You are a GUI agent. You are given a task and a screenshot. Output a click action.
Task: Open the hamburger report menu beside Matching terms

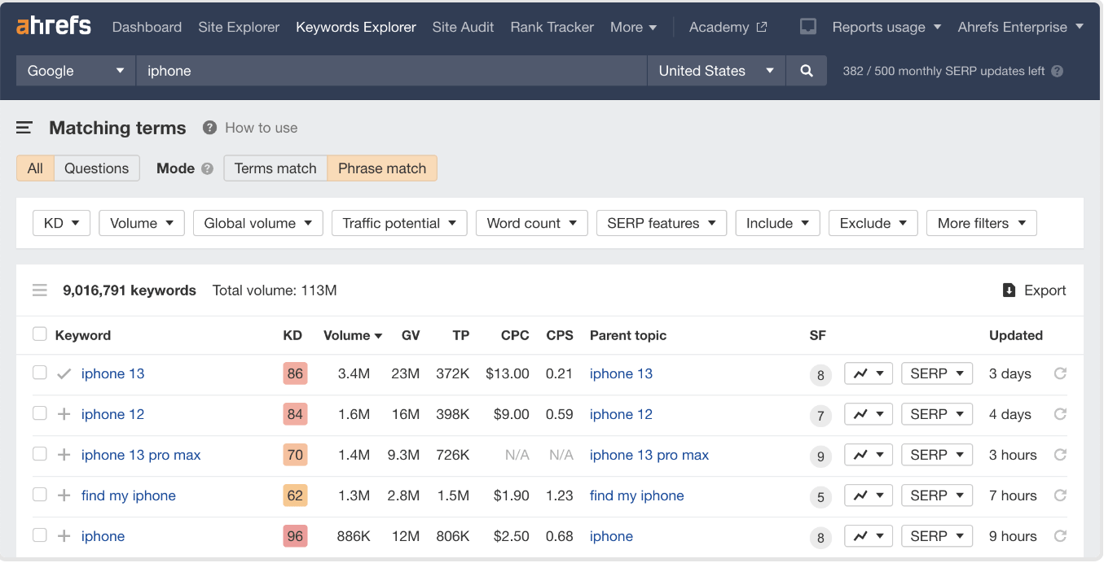[24, 128]
